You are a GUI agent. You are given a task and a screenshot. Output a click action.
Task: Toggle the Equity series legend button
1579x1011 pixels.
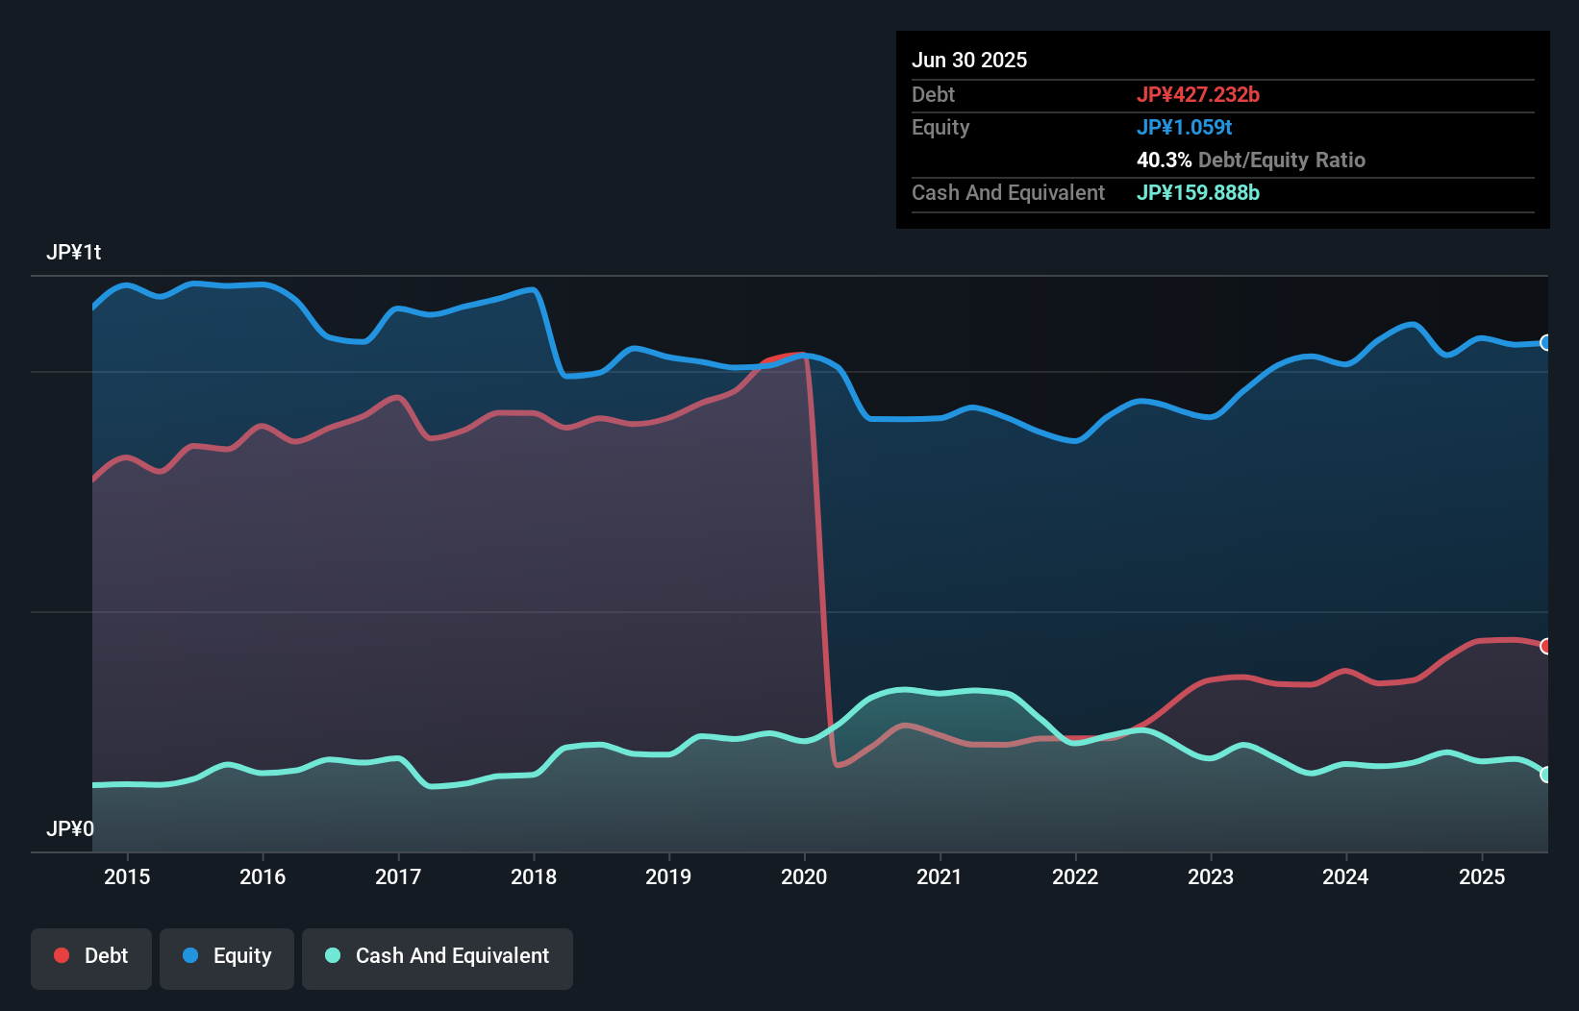(x=227, y=958)
